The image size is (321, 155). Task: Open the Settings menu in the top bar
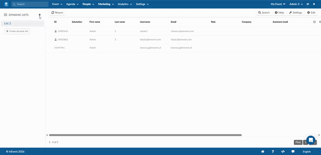tap(142, 4)
